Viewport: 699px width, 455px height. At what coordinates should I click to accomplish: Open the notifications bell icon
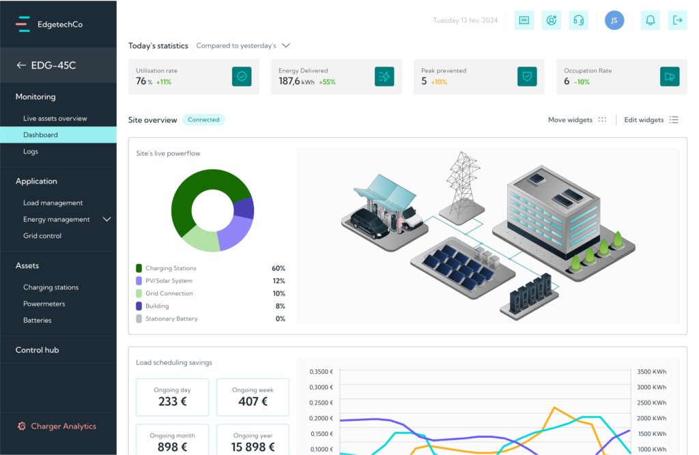pos(650,20)
